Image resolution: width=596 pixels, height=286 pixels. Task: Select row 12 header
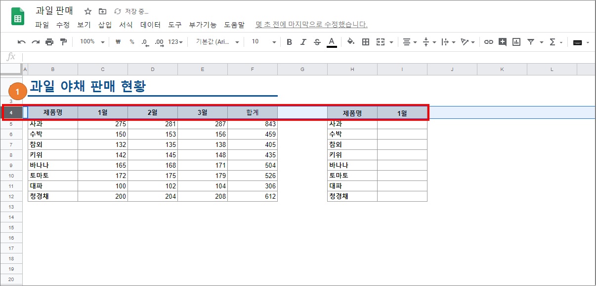tap(11, 196)
